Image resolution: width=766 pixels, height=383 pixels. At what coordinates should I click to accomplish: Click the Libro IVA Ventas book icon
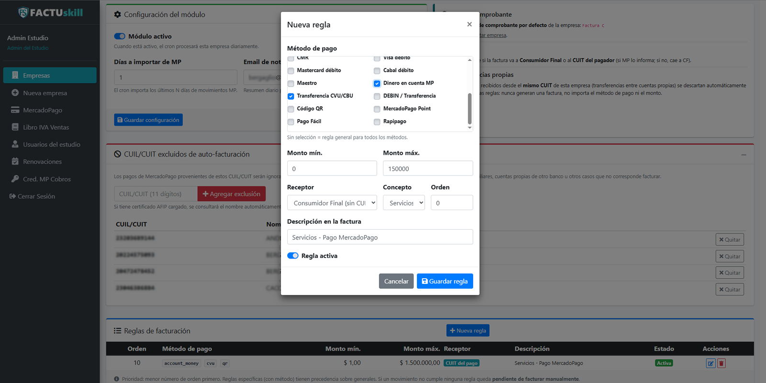(15, 127)
